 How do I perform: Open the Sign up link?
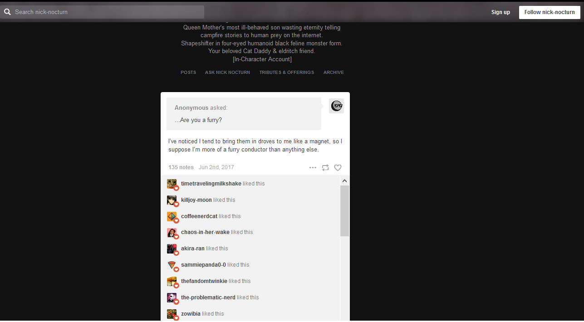point(501,12)
